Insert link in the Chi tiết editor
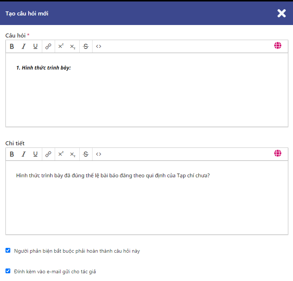 tap(48, 154)
